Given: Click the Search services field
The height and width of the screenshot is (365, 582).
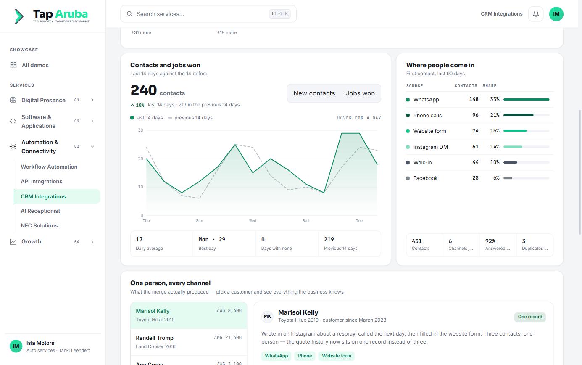Looking at the screenshot, I should click(208, 14).
